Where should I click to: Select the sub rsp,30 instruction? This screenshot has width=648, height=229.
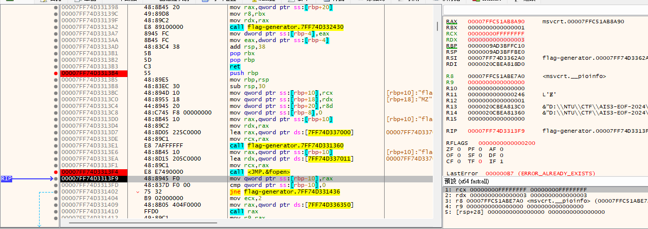(247, 86)
